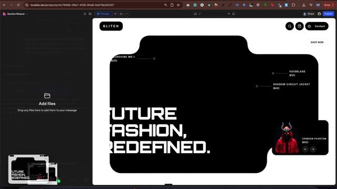Open the code view icon beside Preview
337x189 pixels.
[115, 14]
